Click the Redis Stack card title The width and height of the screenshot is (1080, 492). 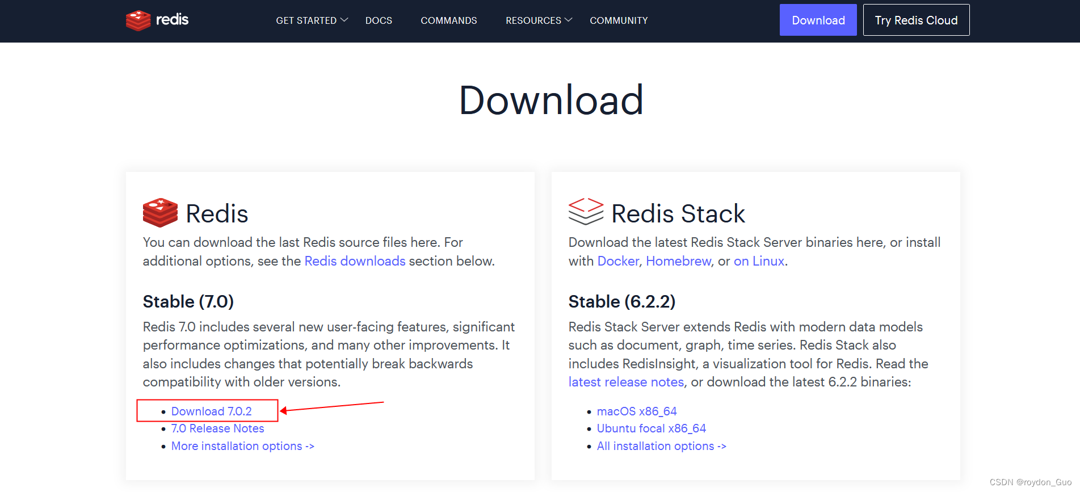(x=678, y=213)
